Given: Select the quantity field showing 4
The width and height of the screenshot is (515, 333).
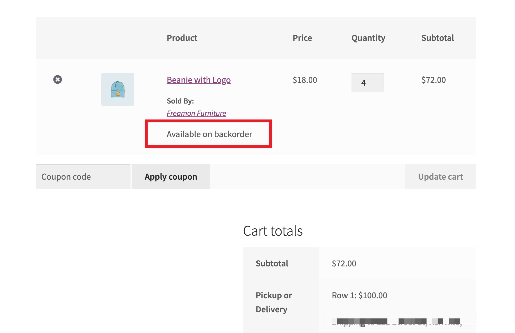Looking at the screenshot, I should pyautogui.click(x=367, y=82).
